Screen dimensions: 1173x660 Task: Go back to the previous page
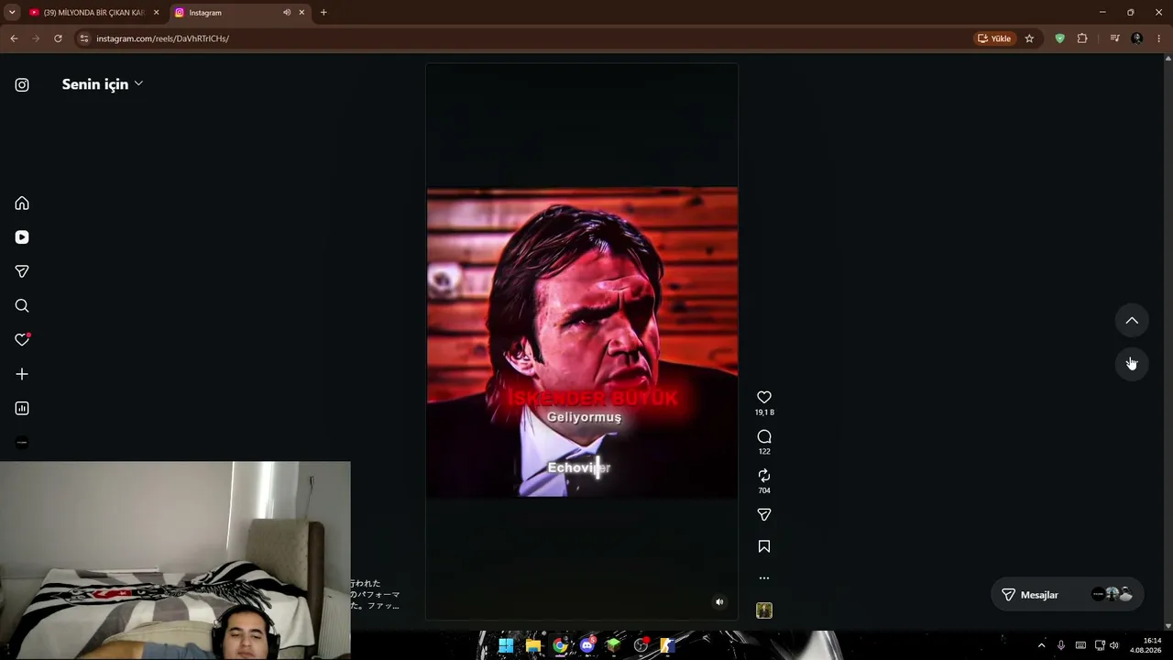[x=14, y=38]
